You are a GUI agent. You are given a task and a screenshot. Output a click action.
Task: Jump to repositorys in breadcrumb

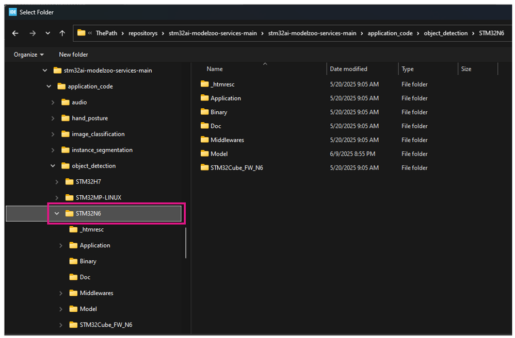pyautogui.click(x=143, y=33)
